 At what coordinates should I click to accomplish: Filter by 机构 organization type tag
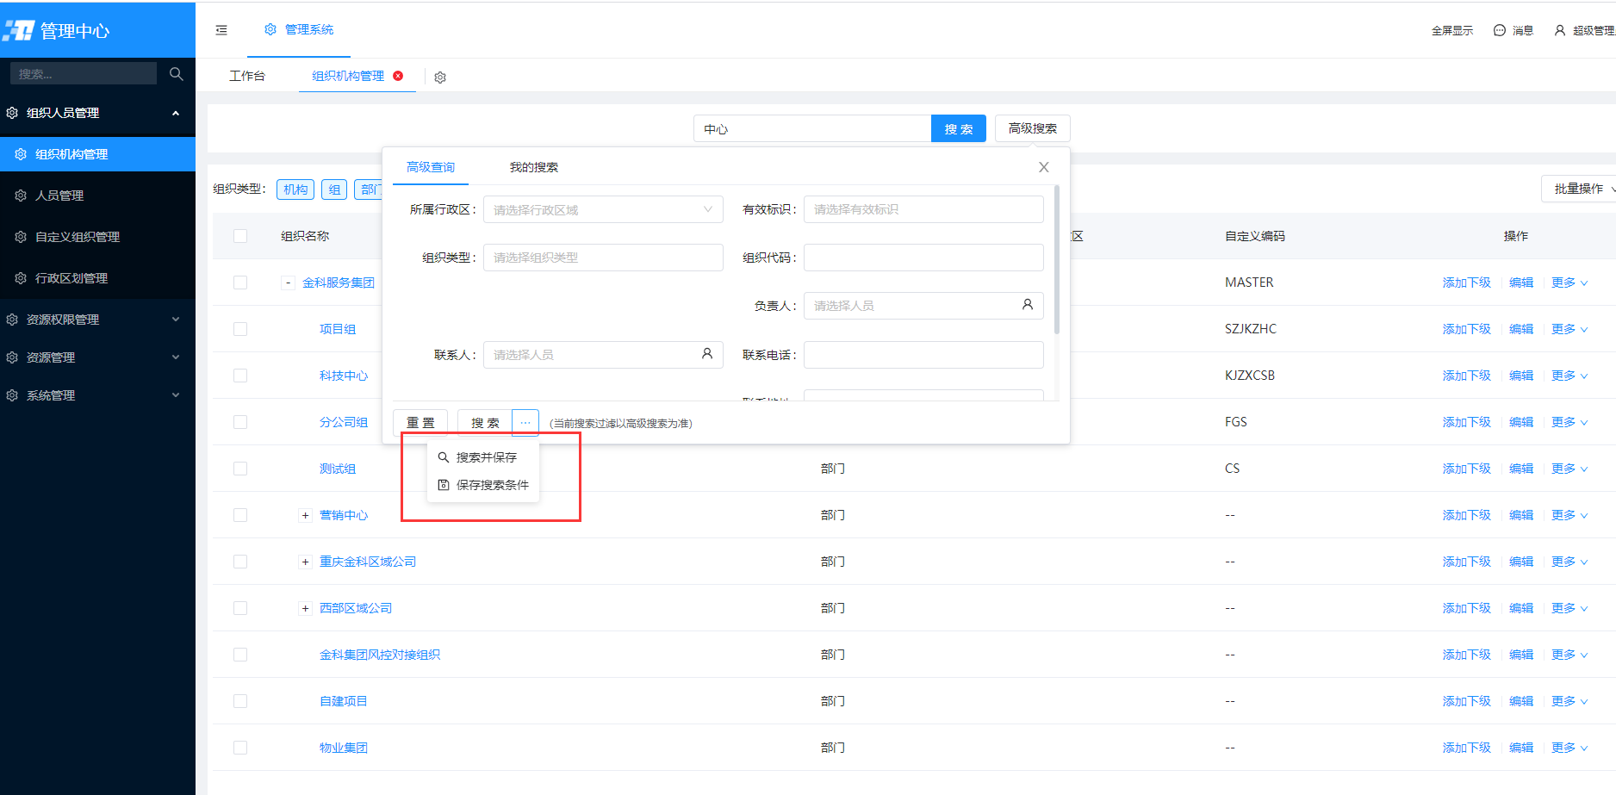pos(295,189)
